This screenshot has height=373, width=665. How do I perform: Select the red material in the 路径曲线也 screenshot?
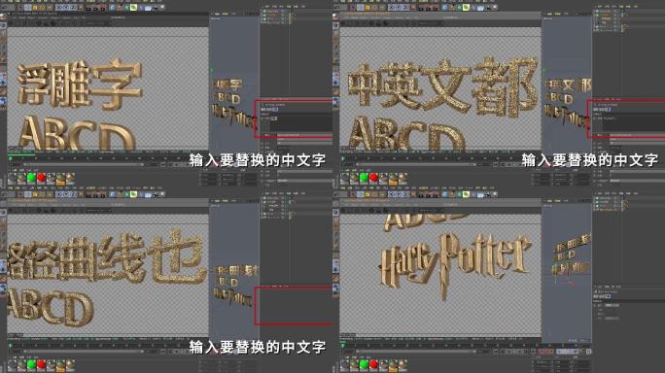coord(41,364)
